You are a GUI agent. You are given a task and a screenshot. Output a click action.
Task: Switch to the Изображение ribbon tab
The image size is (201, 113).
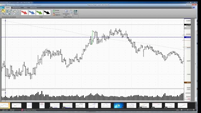[17, 8]
